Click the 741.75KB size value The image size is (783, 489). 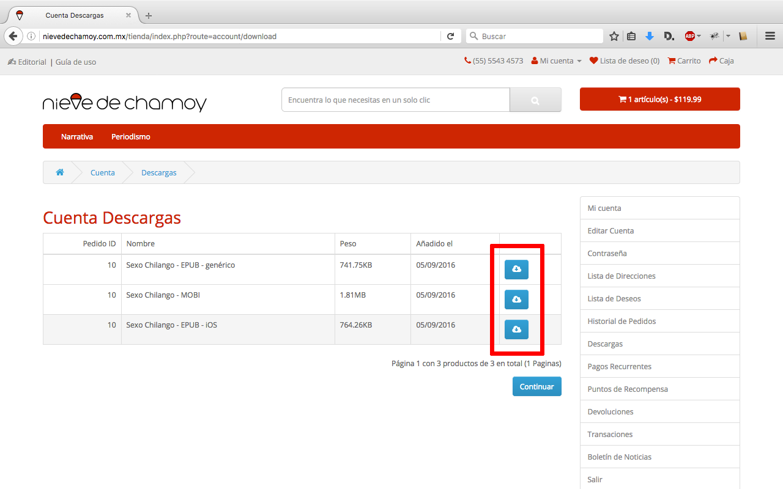pos(356,265)
